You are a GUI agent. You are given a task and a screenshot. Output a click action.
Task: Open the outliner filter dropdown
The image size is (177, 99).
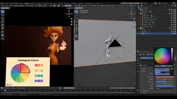(x=173, y=5)
